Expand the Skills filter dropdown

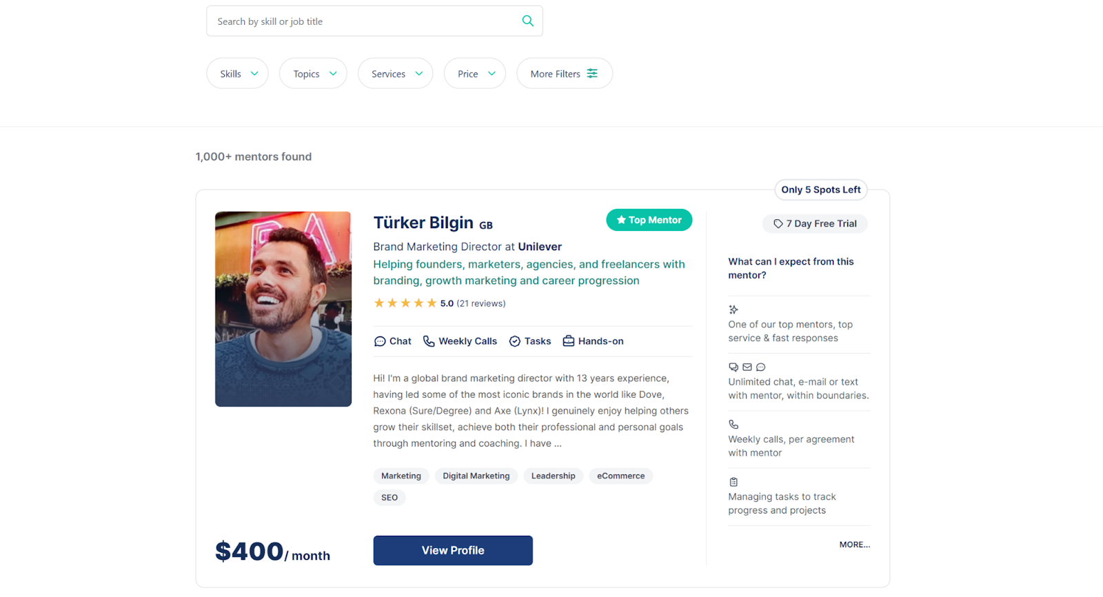pyautogui.click(x=238, y=74)
